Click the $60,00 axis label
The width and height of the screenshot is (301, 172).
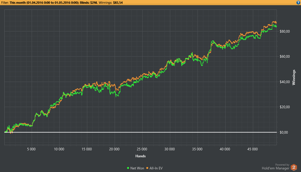coord(285,56)
